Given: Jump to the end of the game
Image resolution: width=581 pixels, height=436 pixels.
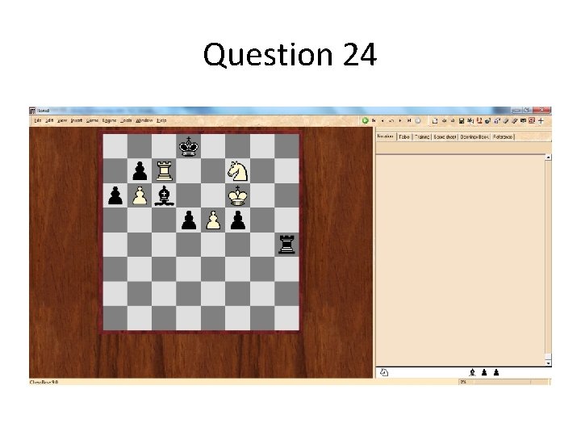Looking at the screenshot, I should [409, 120].
